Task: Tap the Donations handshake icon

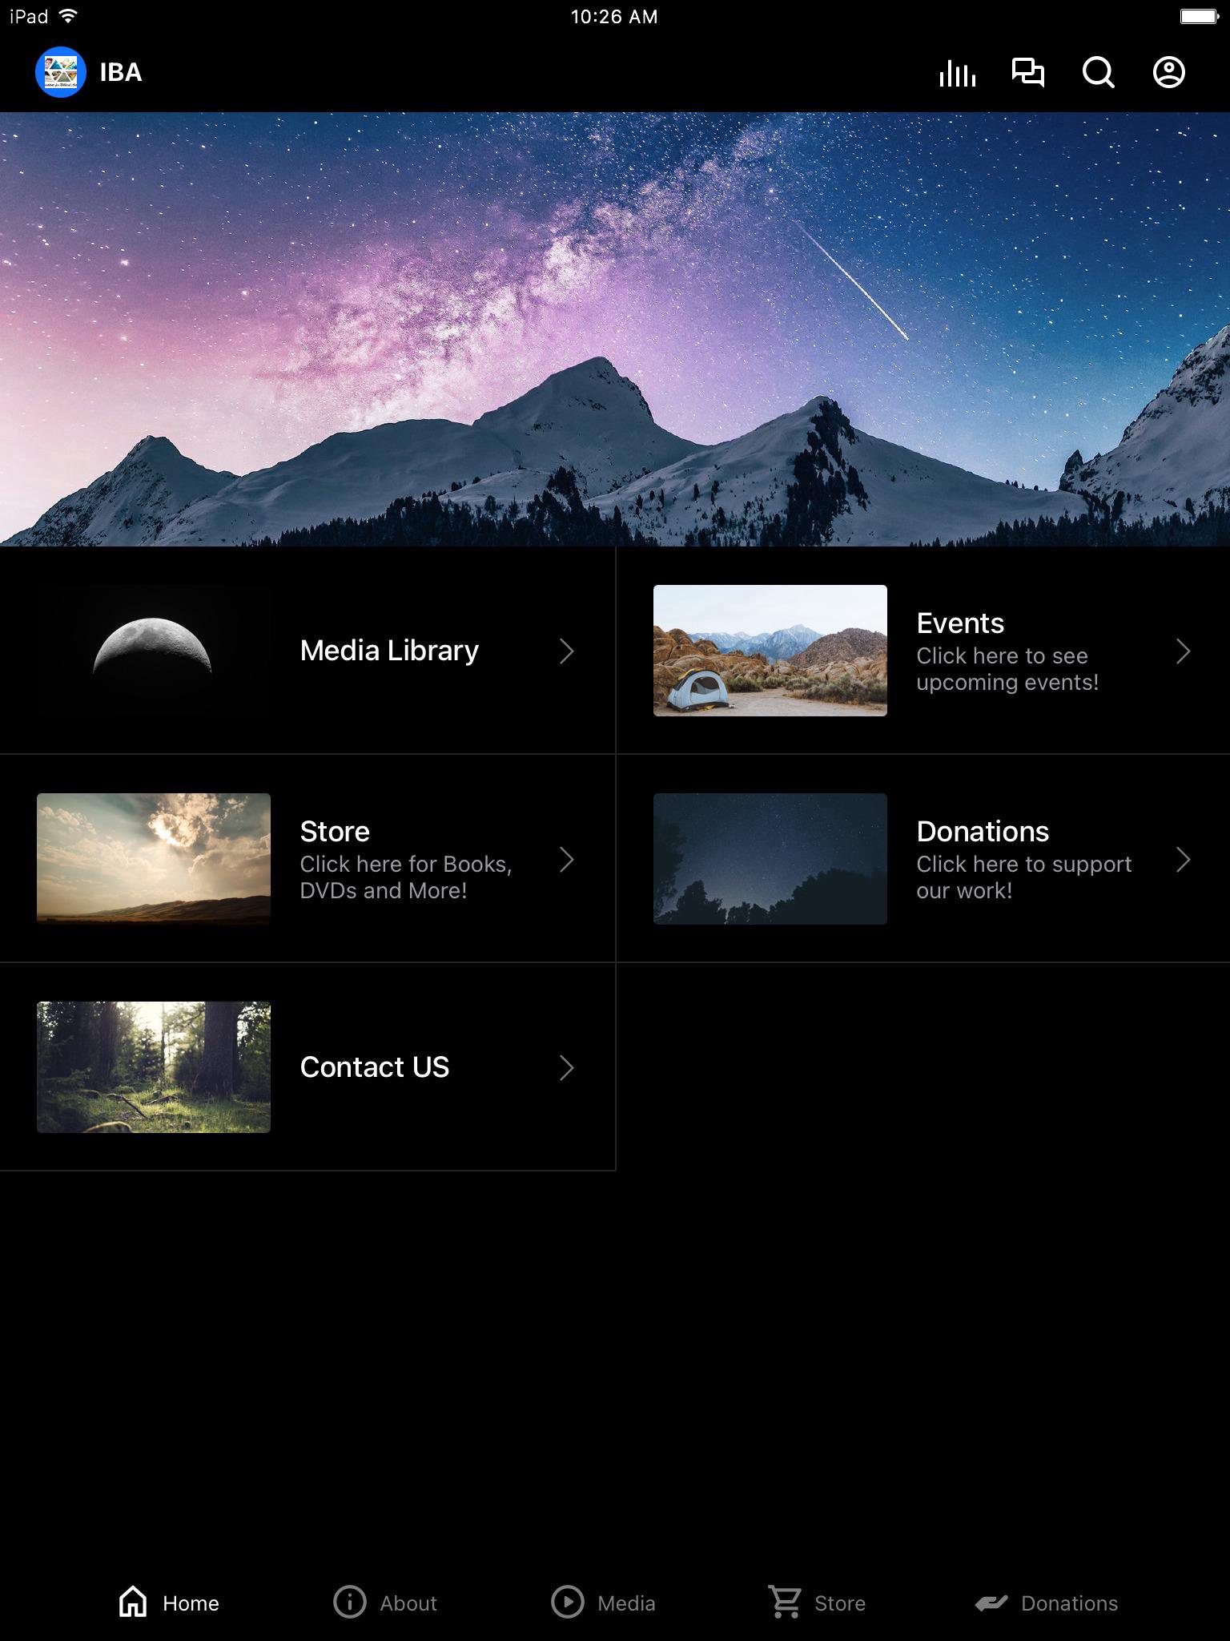Action: point(991,1603)
